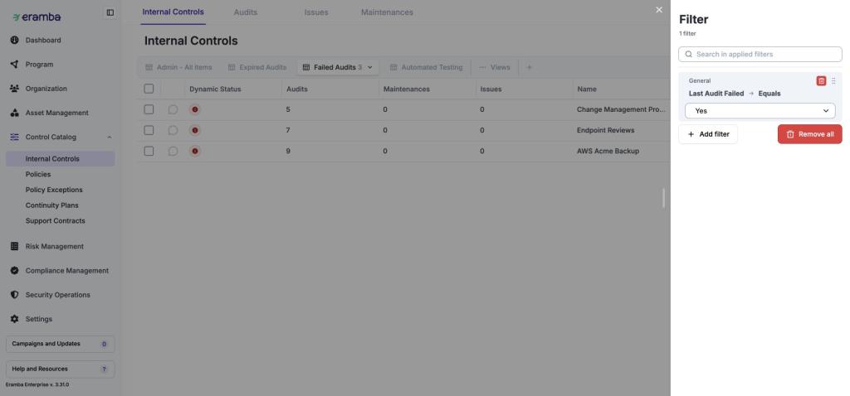This screenshot has width=850, height=396.
Task: Click the audits count 5 cell
Action: (288, 110)
